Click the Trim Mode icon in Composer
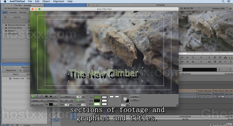Image resolution: width=233 pixels, height=126 pixels. point(225,62)
